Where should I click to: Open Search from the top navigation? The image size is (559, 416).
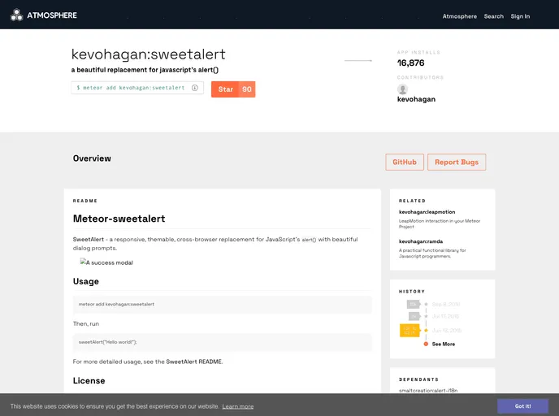point(494,16)
